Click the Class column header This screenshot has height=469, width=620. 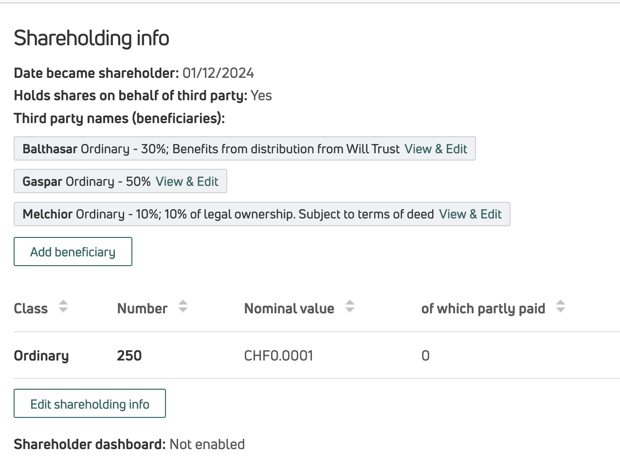tap(30, 308)
